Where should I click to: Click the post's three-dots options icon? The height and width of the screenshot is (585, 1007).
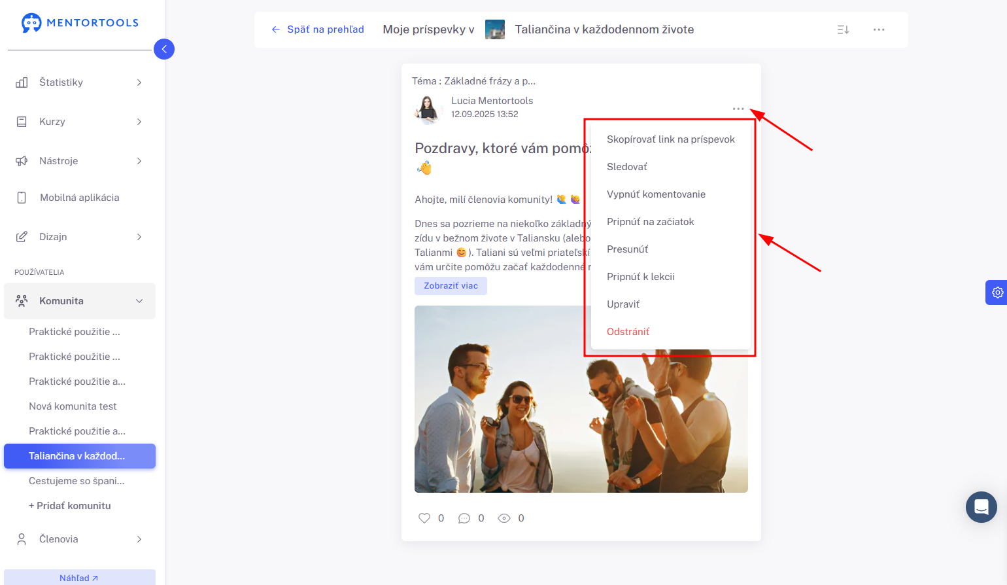pos(738,109)
